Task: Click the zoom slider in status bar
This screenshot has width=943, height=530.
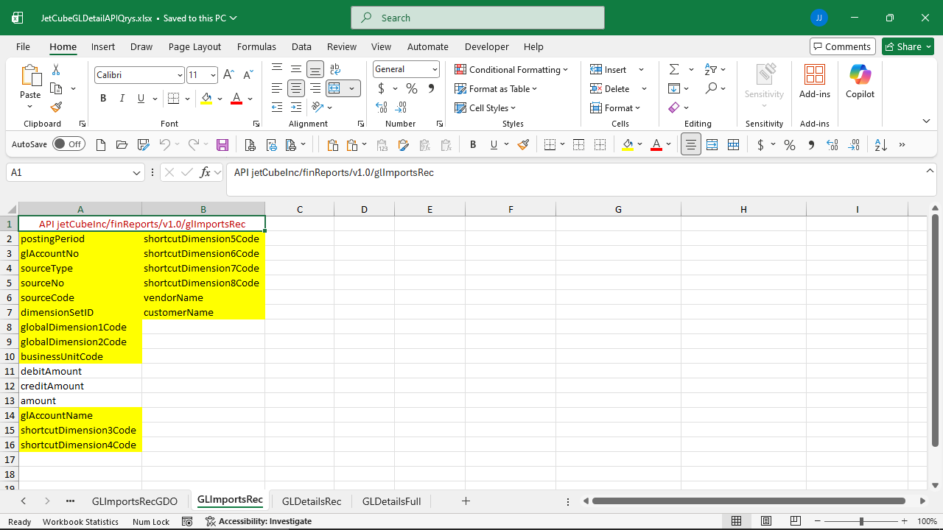Action: pos(862,521)
